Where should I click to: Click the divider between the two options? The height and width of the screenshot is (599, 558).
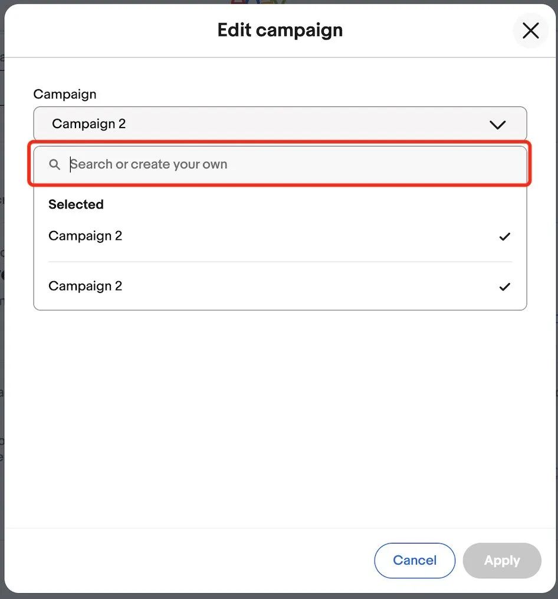tap(280, 262)
